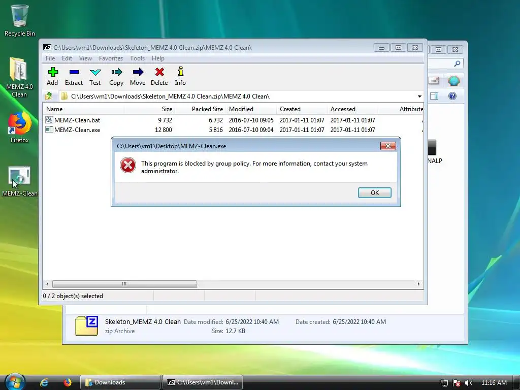Sort files by the Name column
Screen dimensions: 520x390
pos(84,109)
